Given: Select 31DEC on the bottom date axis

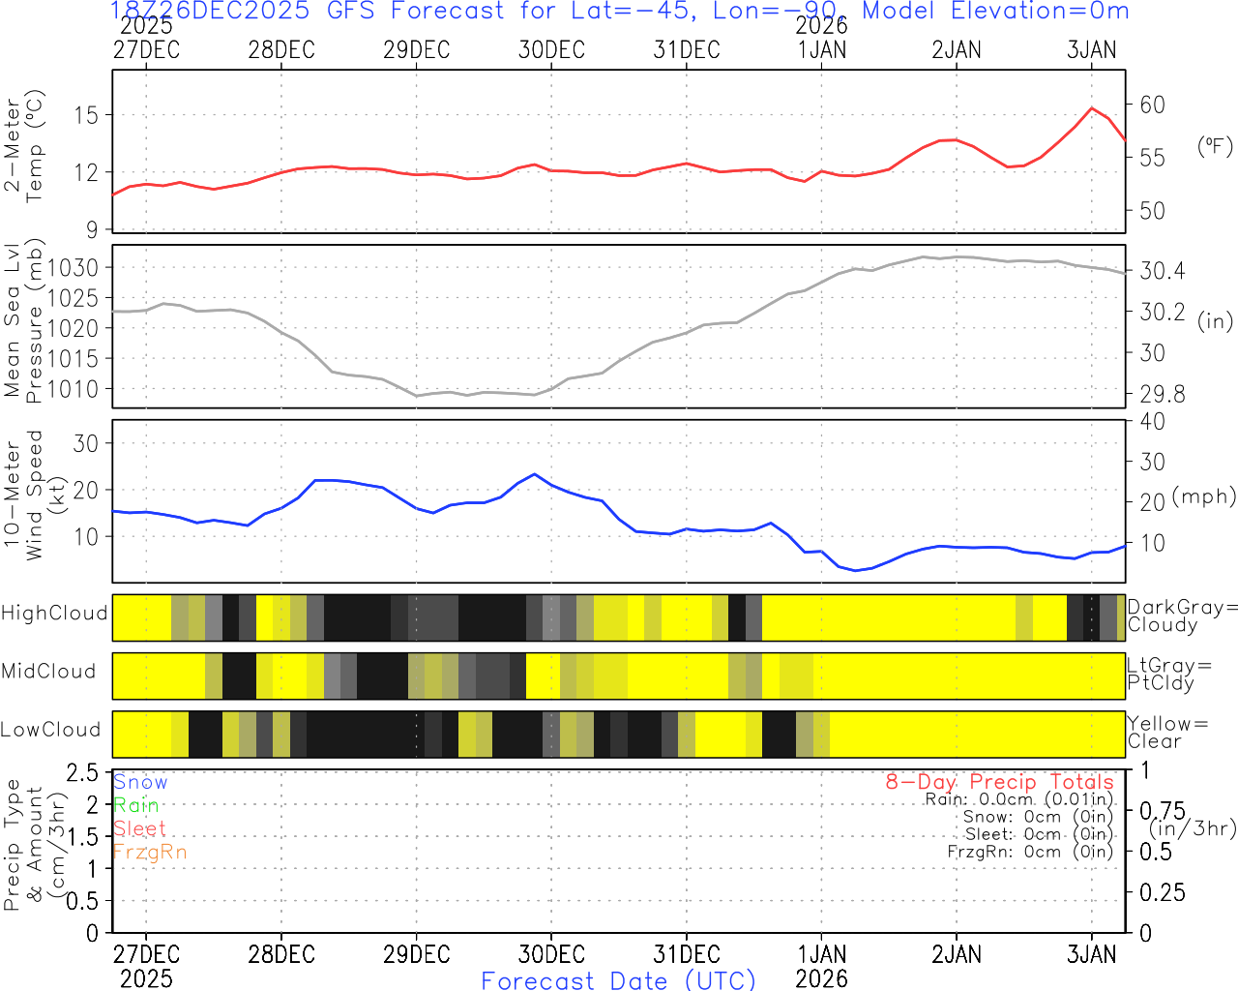Looking at the screenshot, I should pos(687,954).
